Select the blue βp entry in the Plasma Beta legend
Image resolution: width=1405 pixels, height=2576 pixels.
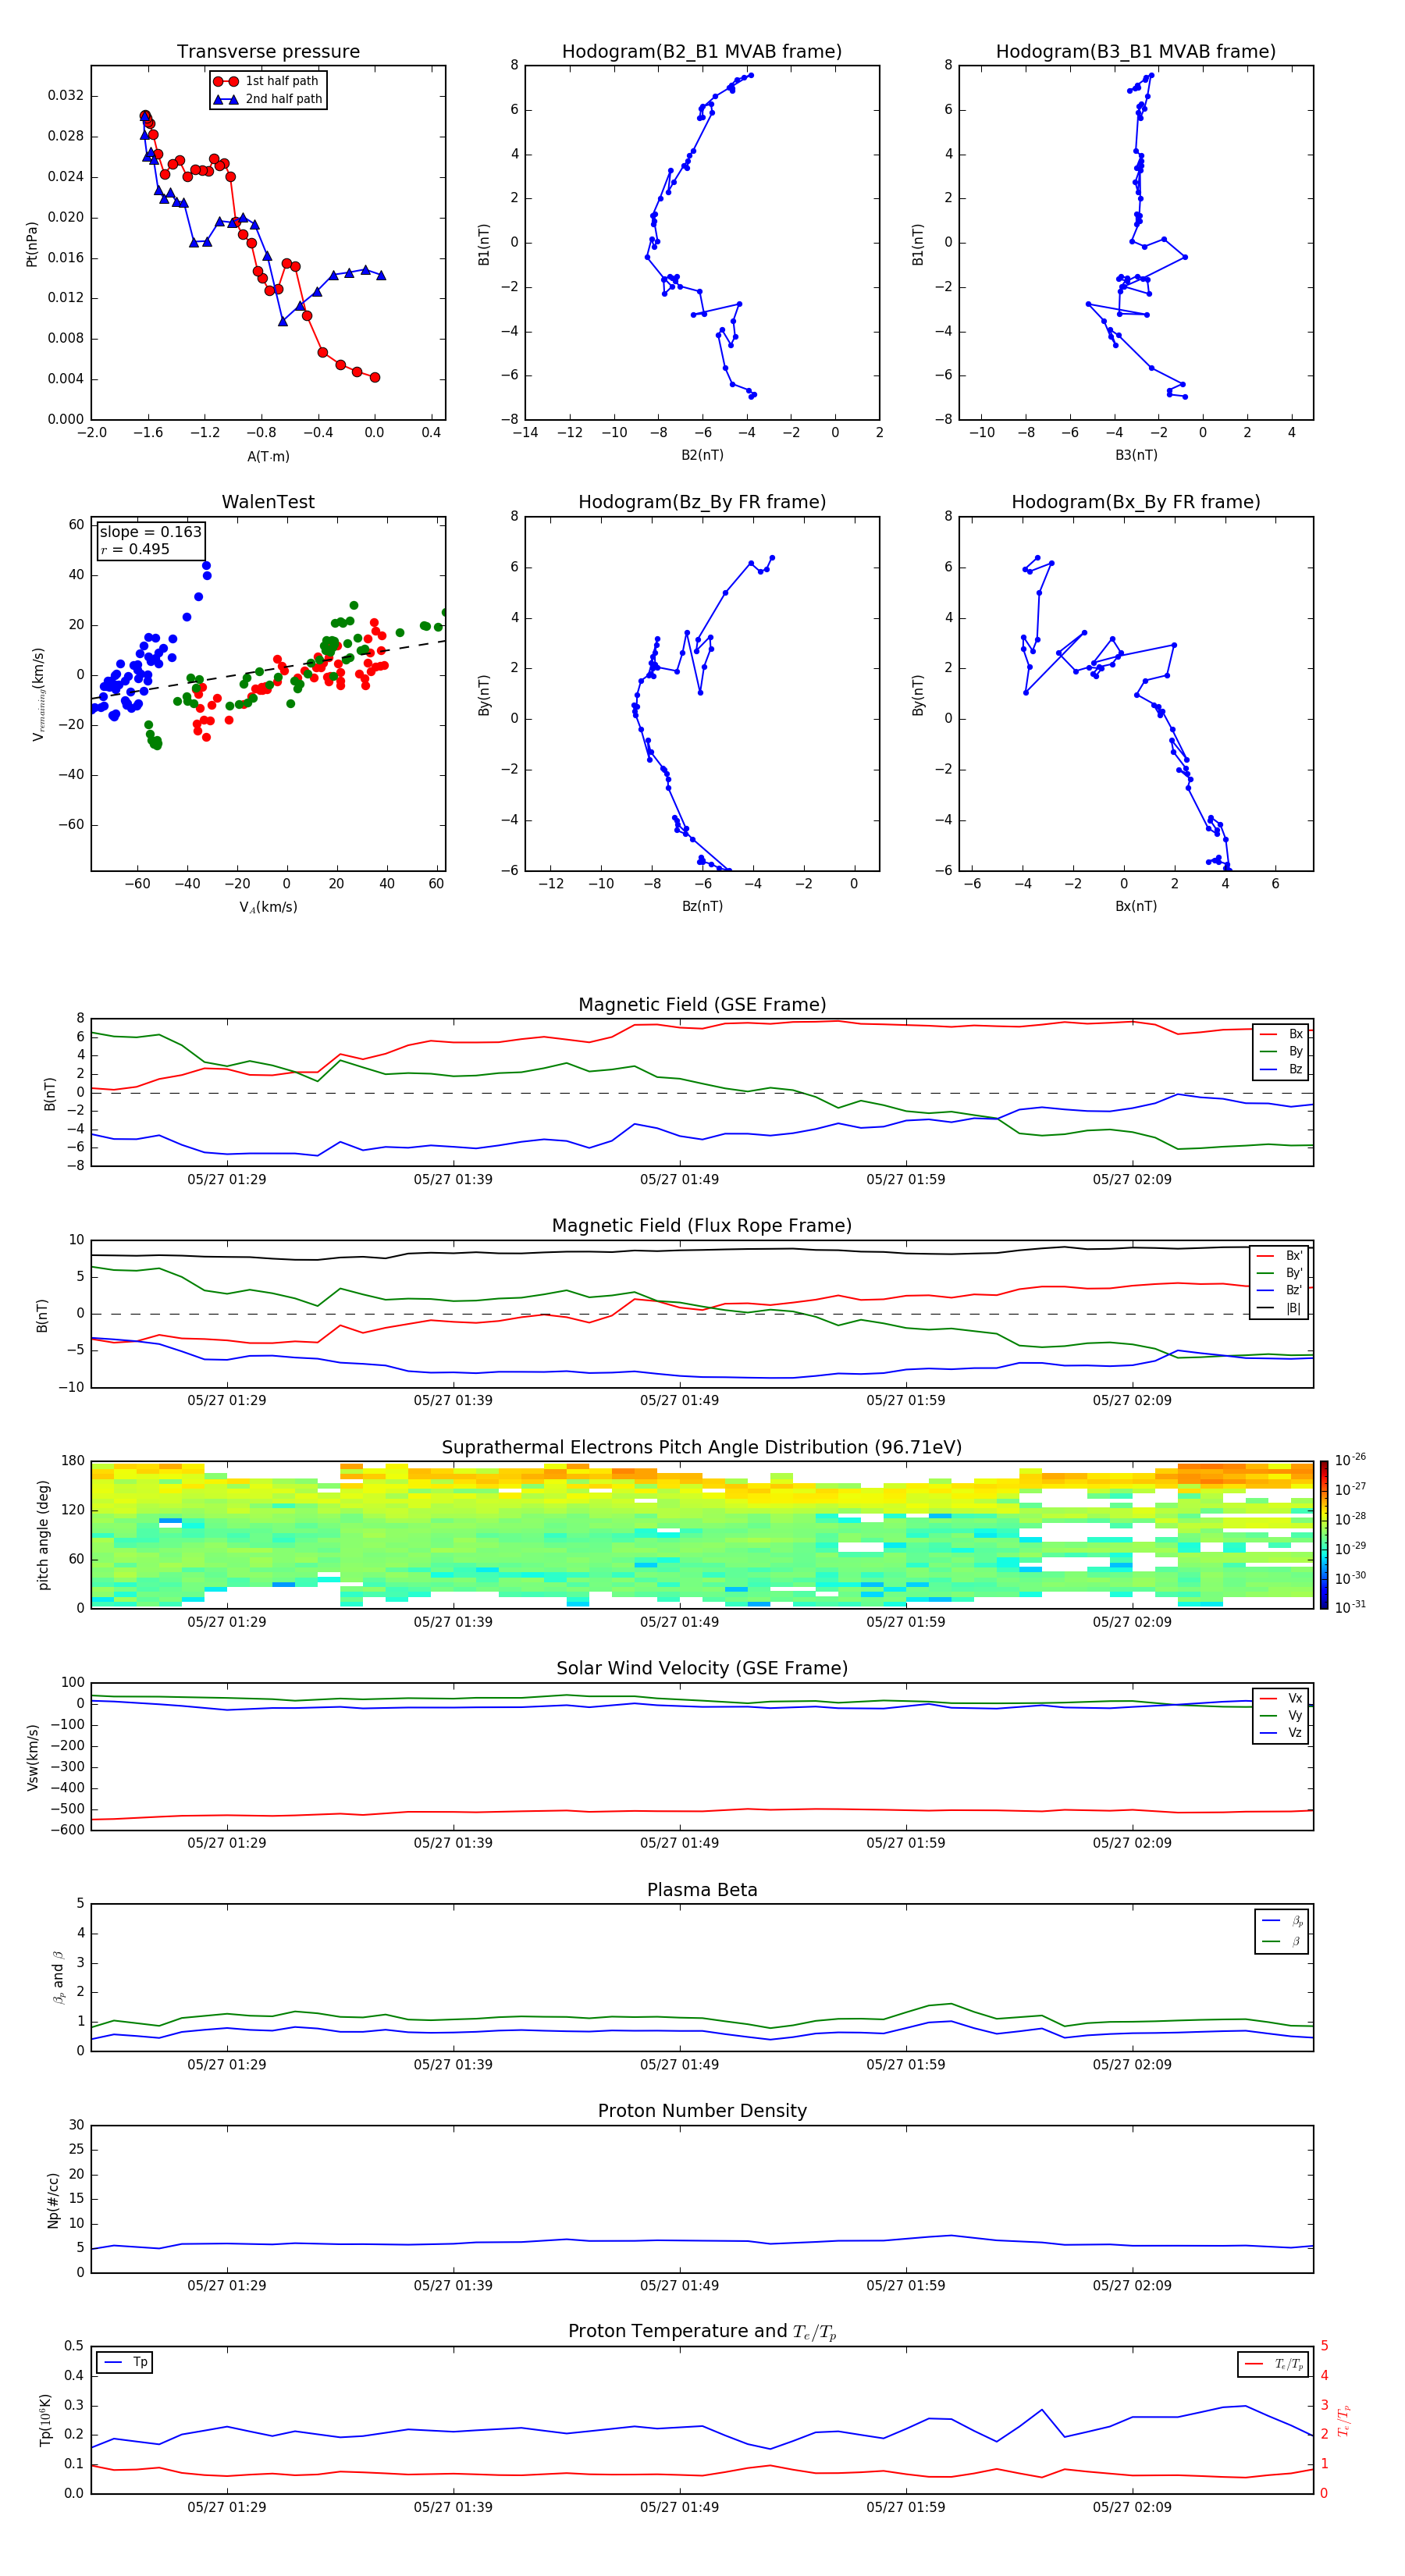[1282, 1921]
